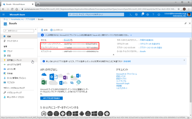Reload the page with the refresh icon

tap(12, 9)
